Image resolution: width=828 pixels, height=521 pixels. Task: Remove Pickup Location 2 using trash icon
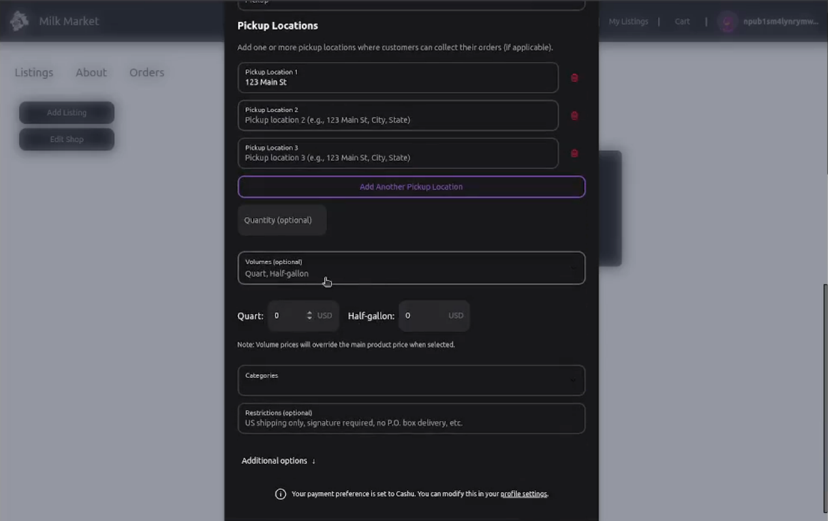[574, 116]
